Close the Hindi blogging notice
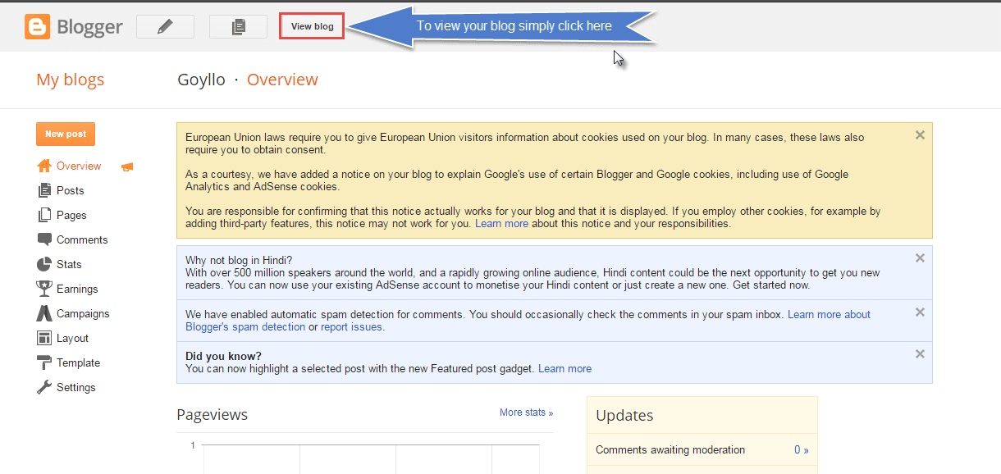Image resolution: width=1001 pixels, height=474 pixels. pyautogui.click(x=920, y=258)
